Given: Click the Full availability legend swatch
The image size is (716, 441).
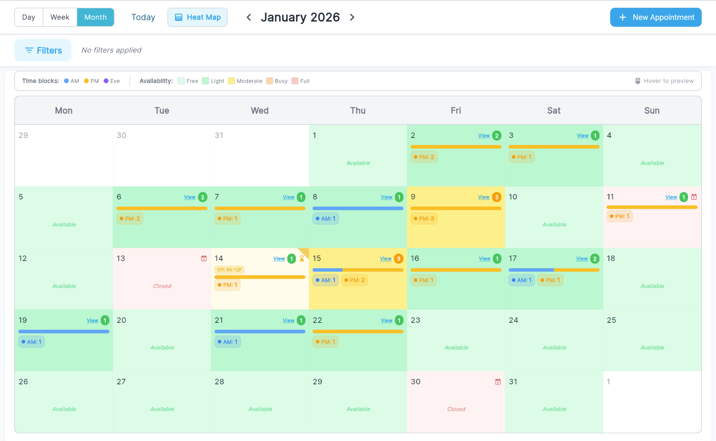Looking at the screenshot, I should coord(295,81).
